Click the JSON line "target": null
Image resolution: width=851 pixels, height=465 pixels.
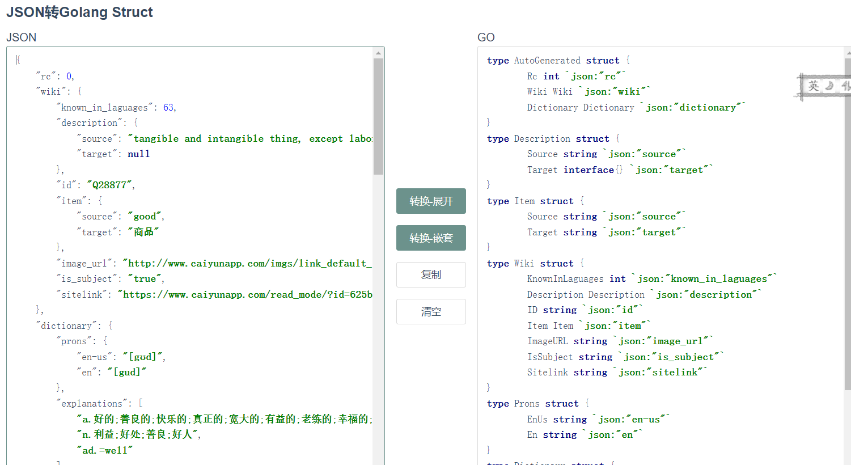click(113, 154)
